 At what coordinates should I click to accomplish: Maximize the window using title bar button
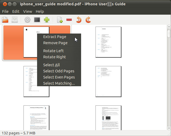click(x=14, y=4)
